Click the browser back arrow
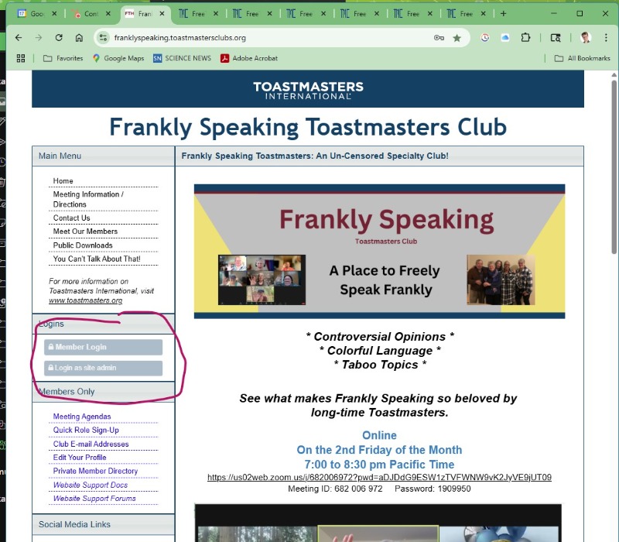The height and width of the screenshot is (542, 619). pos(19,37)
